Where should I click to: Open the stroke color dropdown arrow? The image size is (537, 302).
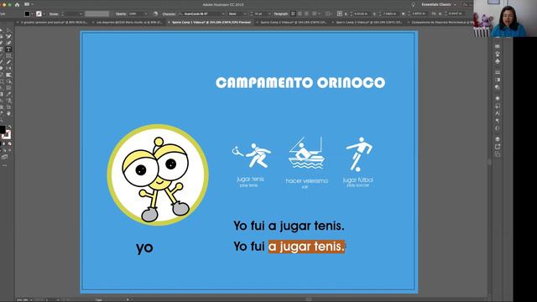click(44, 13)
